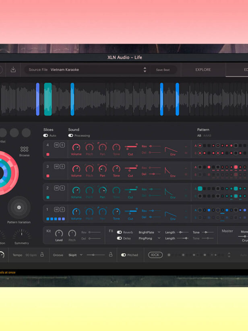This screenshot has width=248, height=331.
Task: Click the red color square on slice 4
Action: (x=48, y=154)
